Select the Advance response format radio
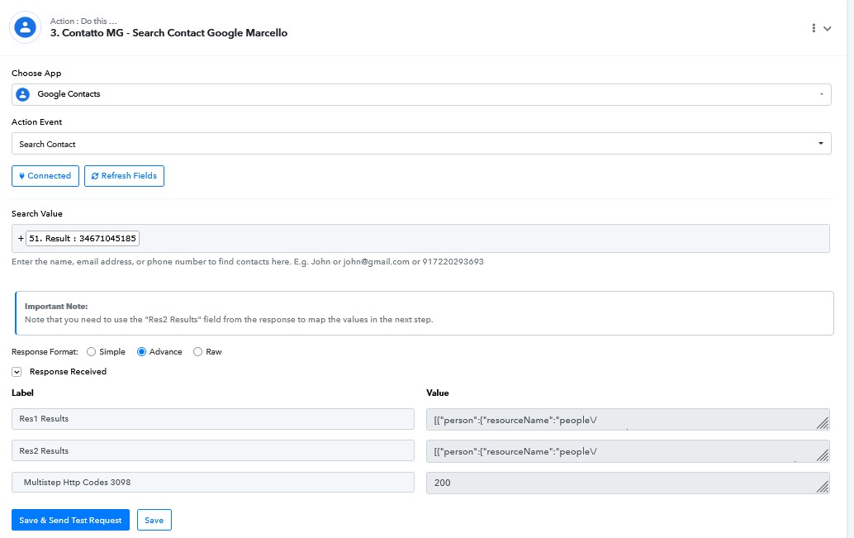The image size is (854, 538). point(141,352)
